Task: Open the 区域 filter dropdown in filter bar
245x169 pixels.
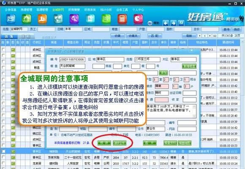Action: pos(101,29)
